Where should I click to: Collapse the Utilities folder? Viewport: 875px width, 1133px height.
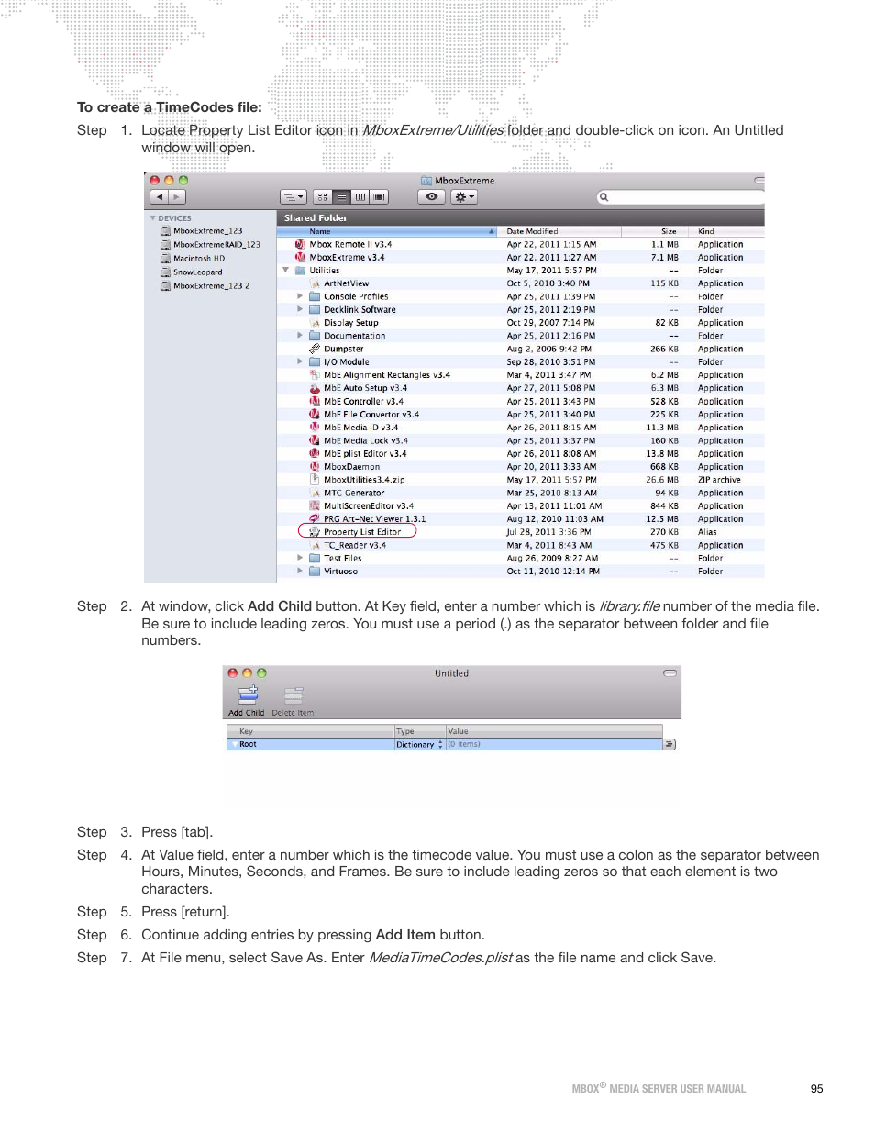pos(286,271)
